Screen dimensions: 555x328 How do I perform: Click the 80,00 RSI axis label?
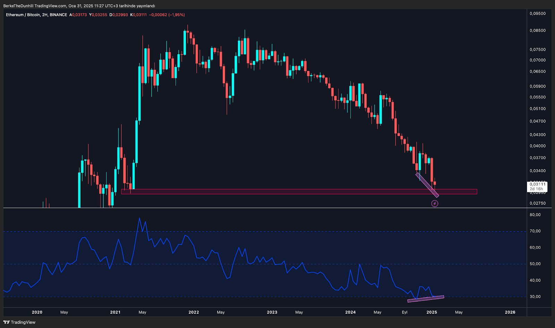point(535,215)
